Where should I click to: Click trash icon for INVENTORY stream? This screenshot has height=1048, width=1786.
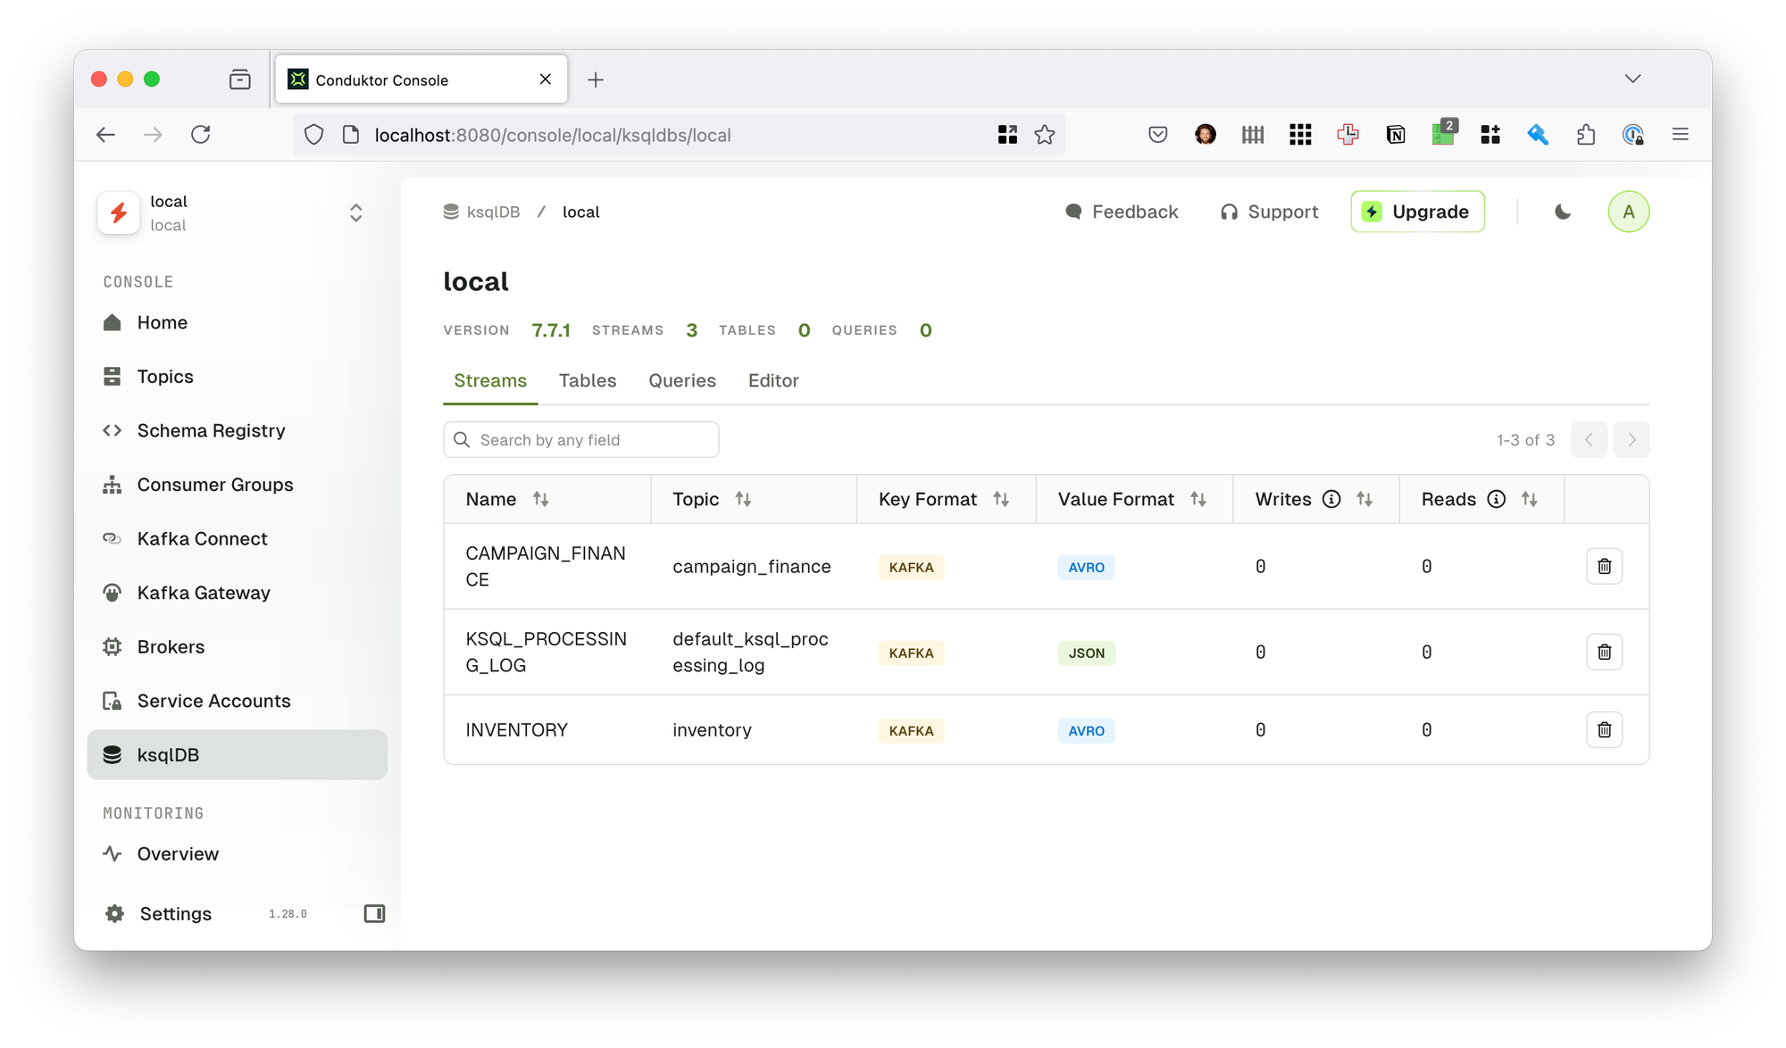coord(1604,729)
